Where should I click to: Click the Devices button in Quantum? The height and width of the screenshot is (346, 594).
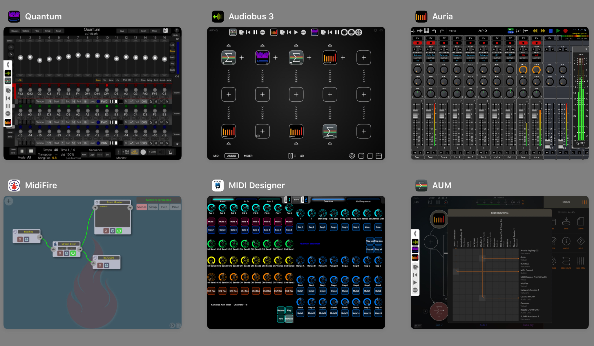click(15, 31)
